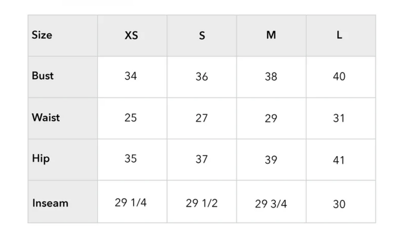This screenshot has width=399, height=245.
Task: Click the XS bust value 34
Action: click(131, 76)
